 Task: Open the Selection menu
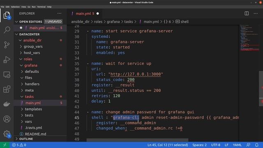15,7
